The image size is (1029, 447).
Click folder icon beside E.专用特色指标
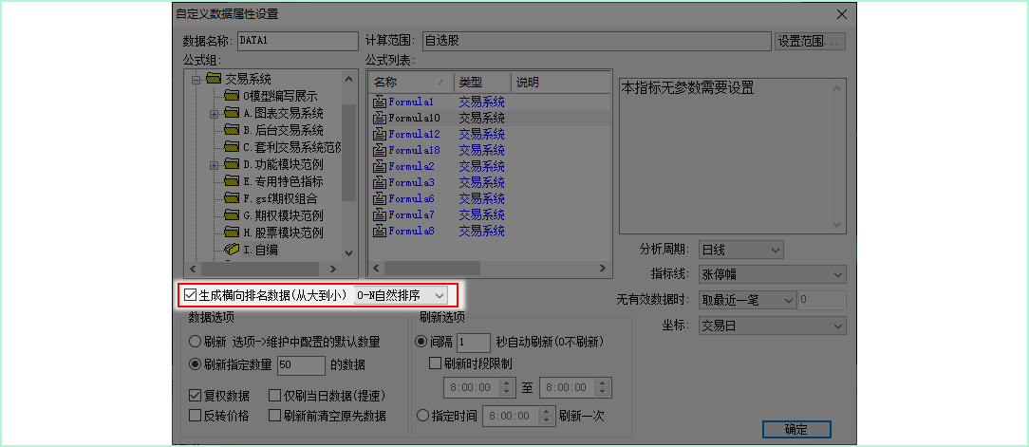point(231,181)
